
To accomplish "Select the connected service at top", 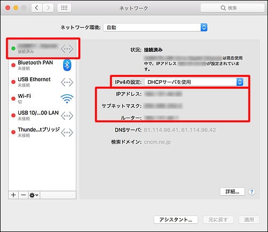I will pos(42,48).
